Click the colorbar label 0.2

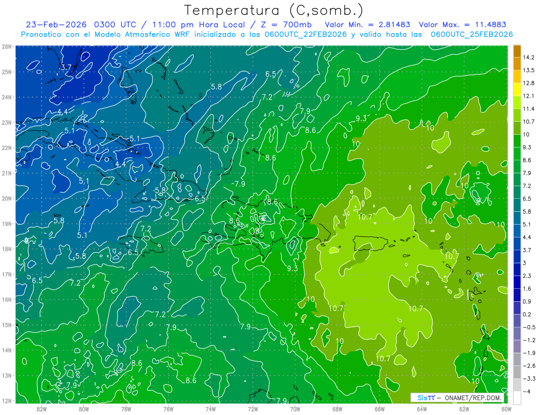527,314
